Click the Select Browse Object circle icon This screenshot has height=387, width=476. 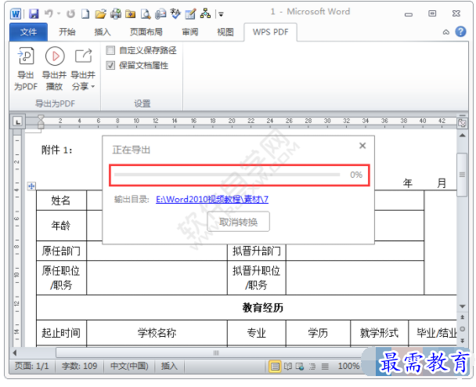pyautogui.click(x=463, y=329)
